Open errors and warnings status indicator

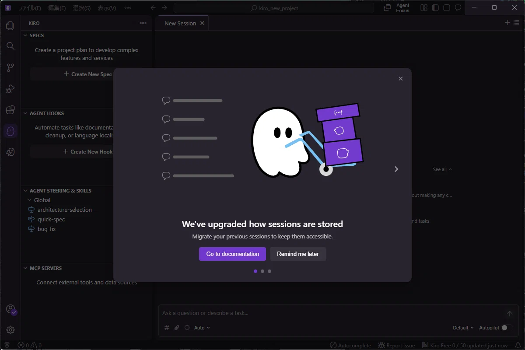[x=29, y=346]
